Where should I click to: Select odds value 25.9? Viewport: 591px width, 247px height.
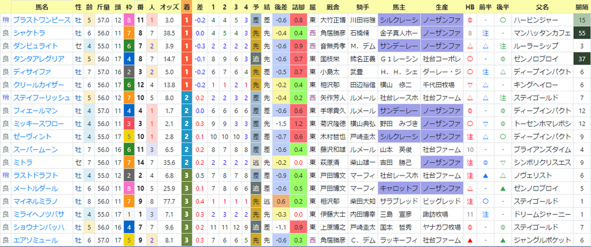pyautogui.click(x=169, y=189)
